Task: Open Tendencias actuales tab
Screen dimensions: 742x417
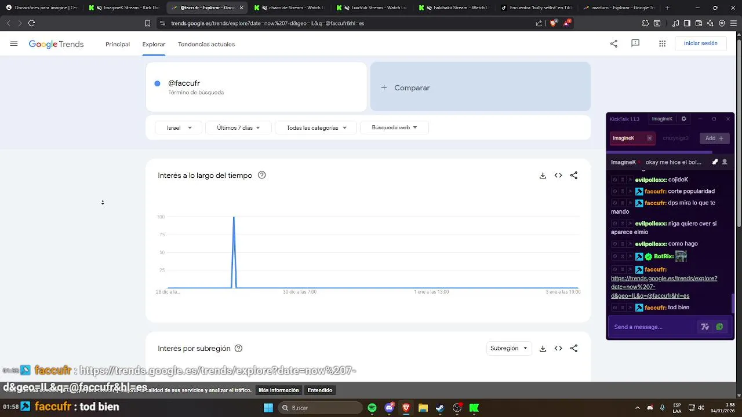Action: click(206, 45)
